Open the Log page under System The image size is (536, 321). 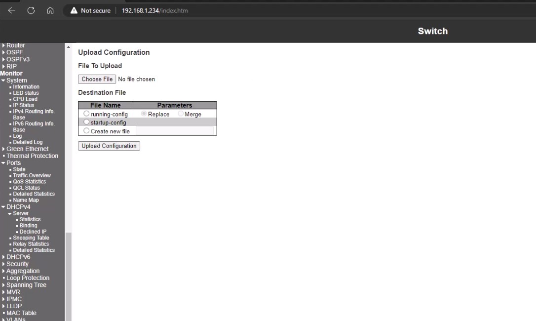17,136
